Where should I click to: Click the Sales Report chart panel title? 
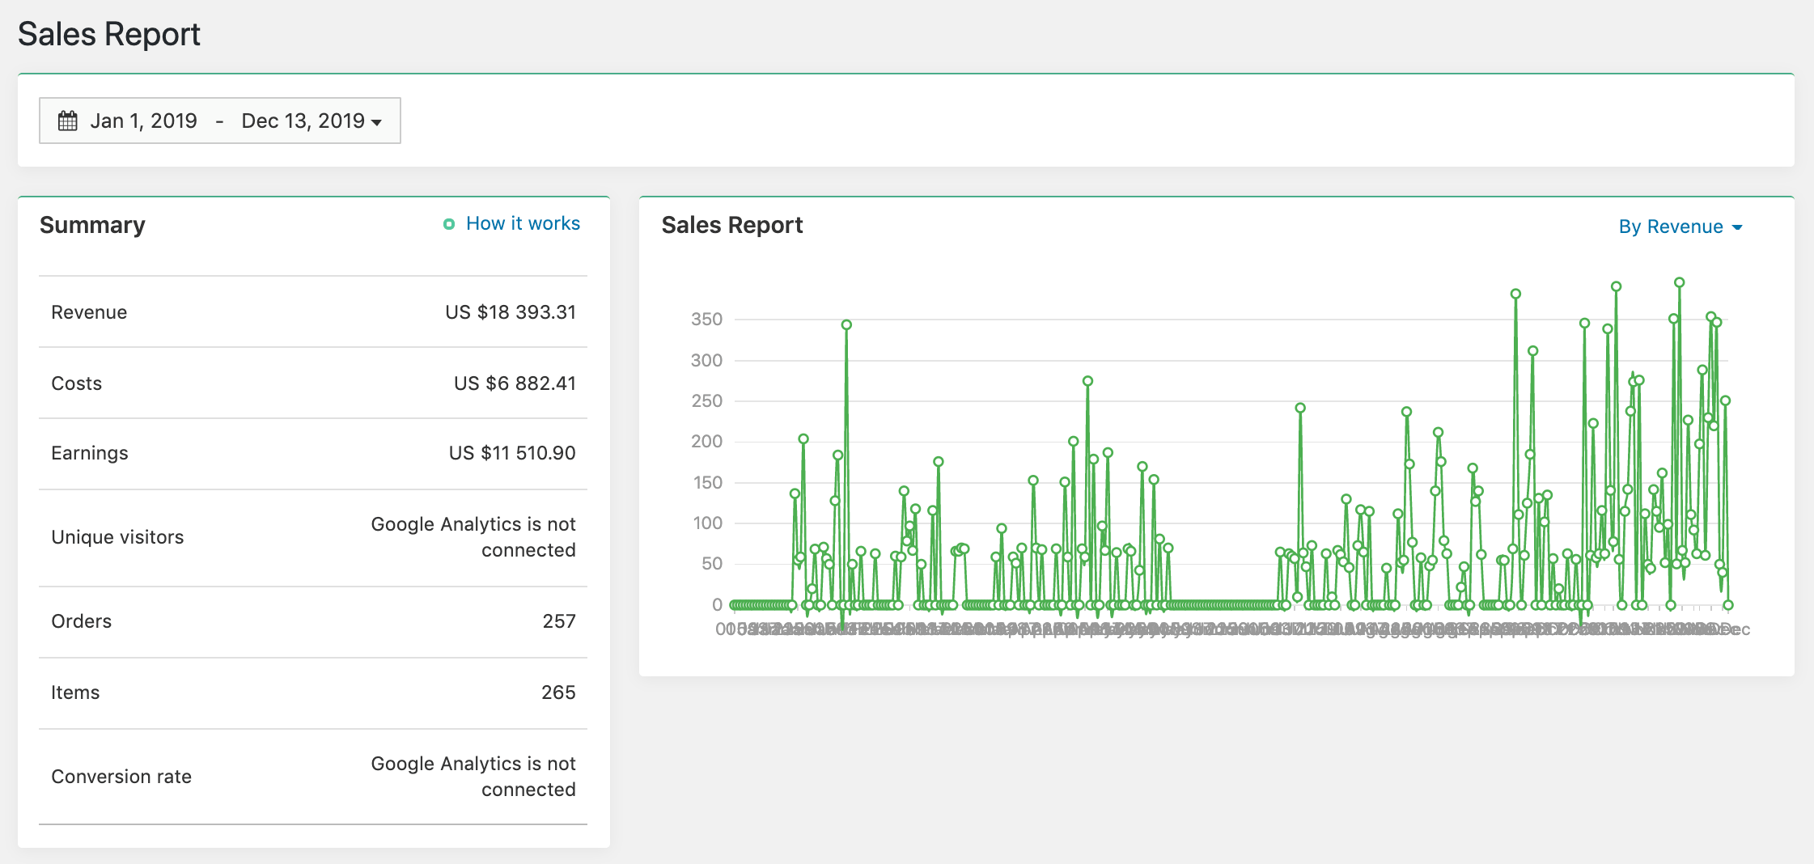(x=731, y=225)
